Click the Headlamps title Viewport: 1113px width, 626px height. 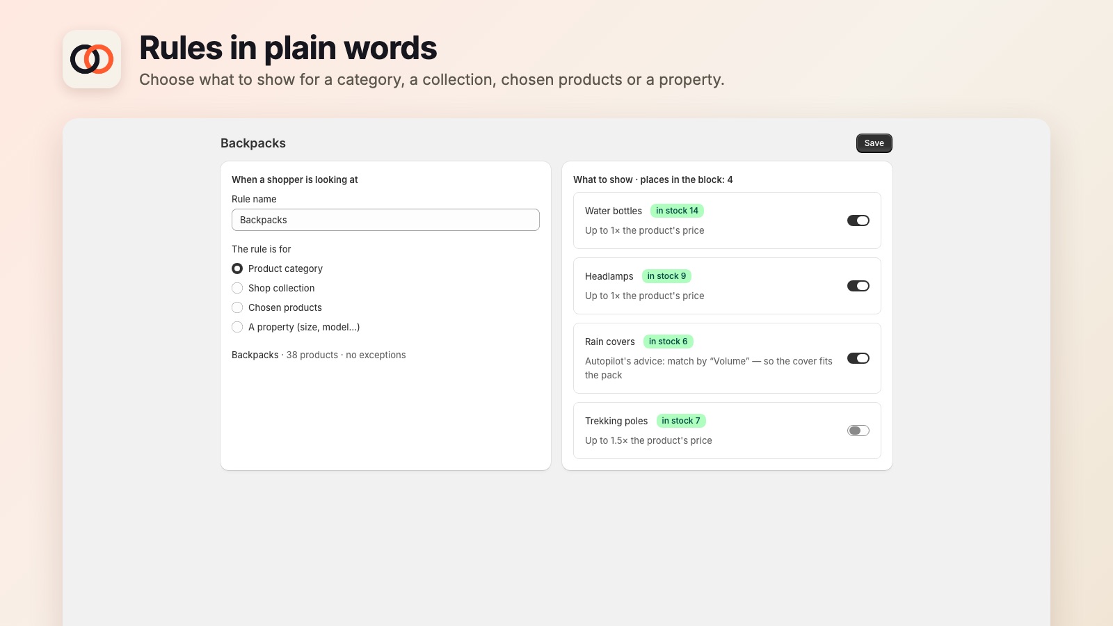tap(609, 276)
